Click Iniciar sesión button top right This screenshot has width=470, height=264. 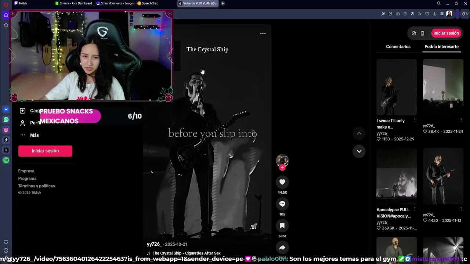point(446,33)
